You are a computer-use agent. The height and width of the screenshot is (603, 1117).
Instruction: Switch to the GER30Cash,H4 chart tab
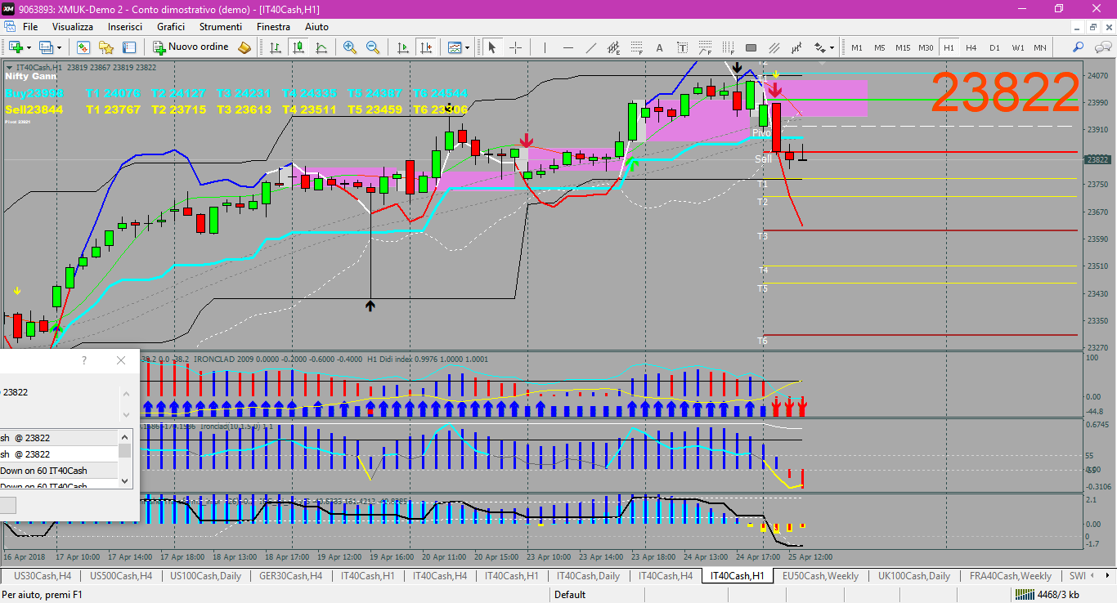[x=289, y=576]
